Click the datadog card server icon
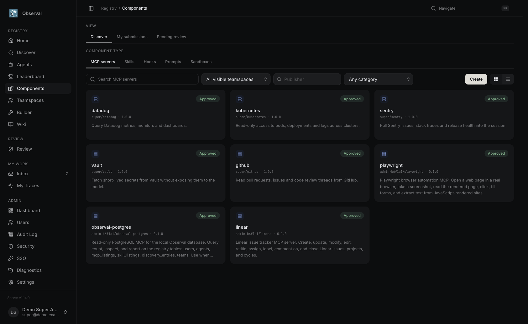The height and width of the screenshot is (324, 528). tap(96, 99)
